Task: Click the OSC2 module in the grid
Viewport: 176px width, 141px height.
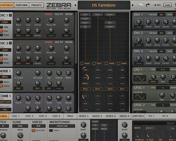Action: coord(98,15)
